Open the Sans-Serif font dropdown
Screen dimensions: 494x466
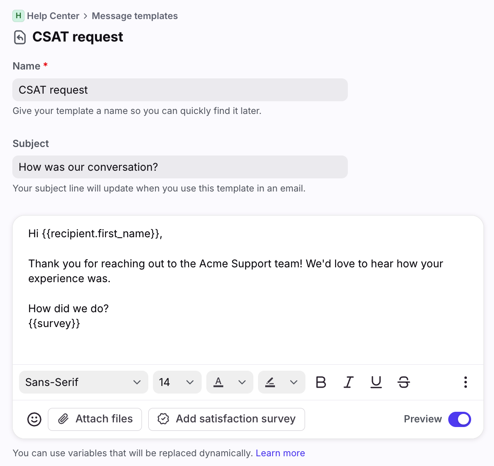83,382
